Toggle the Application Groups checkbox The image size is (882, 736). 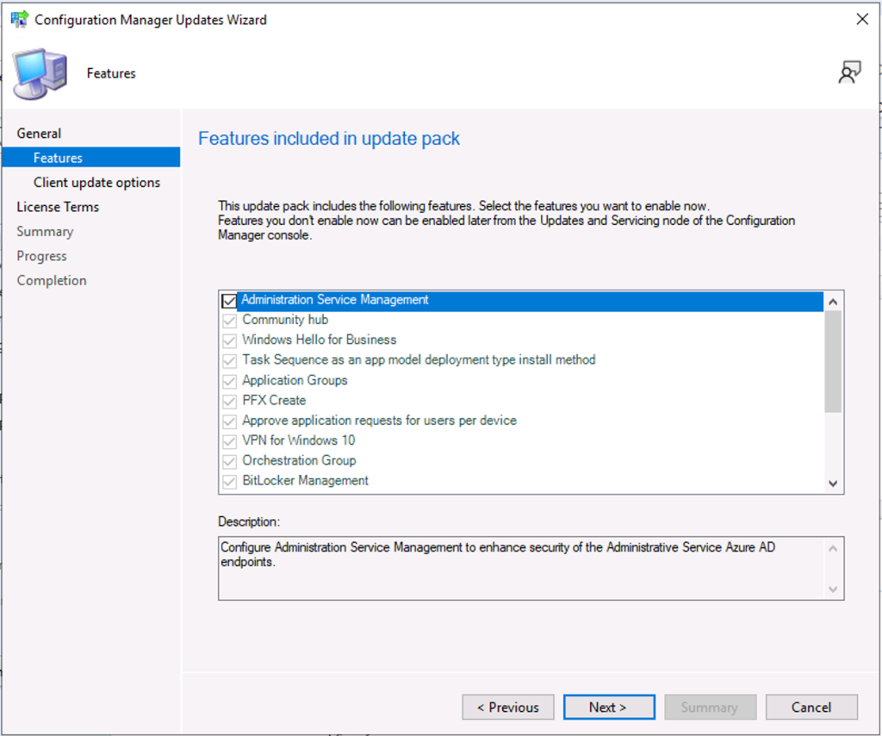(x=229, y=381)
